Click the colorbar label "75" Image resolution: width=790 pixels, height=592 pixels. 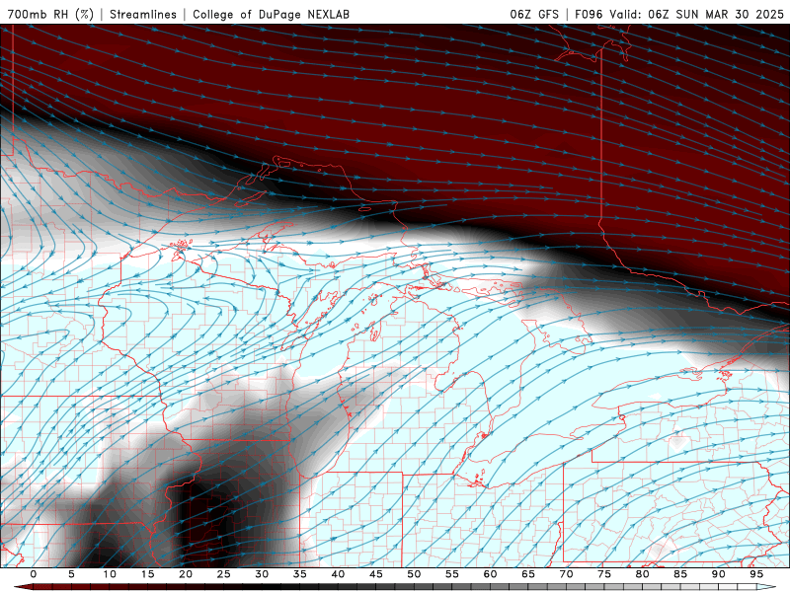(x=604, y=574)
